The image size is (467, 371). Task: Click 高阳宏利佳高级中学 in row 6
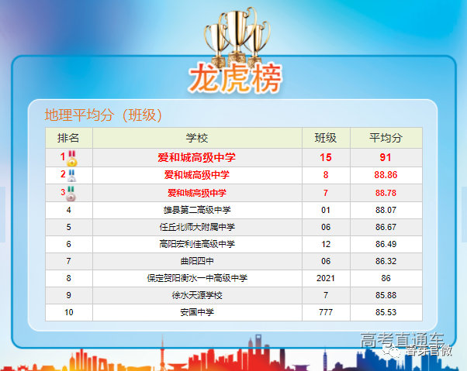[197, 244]
